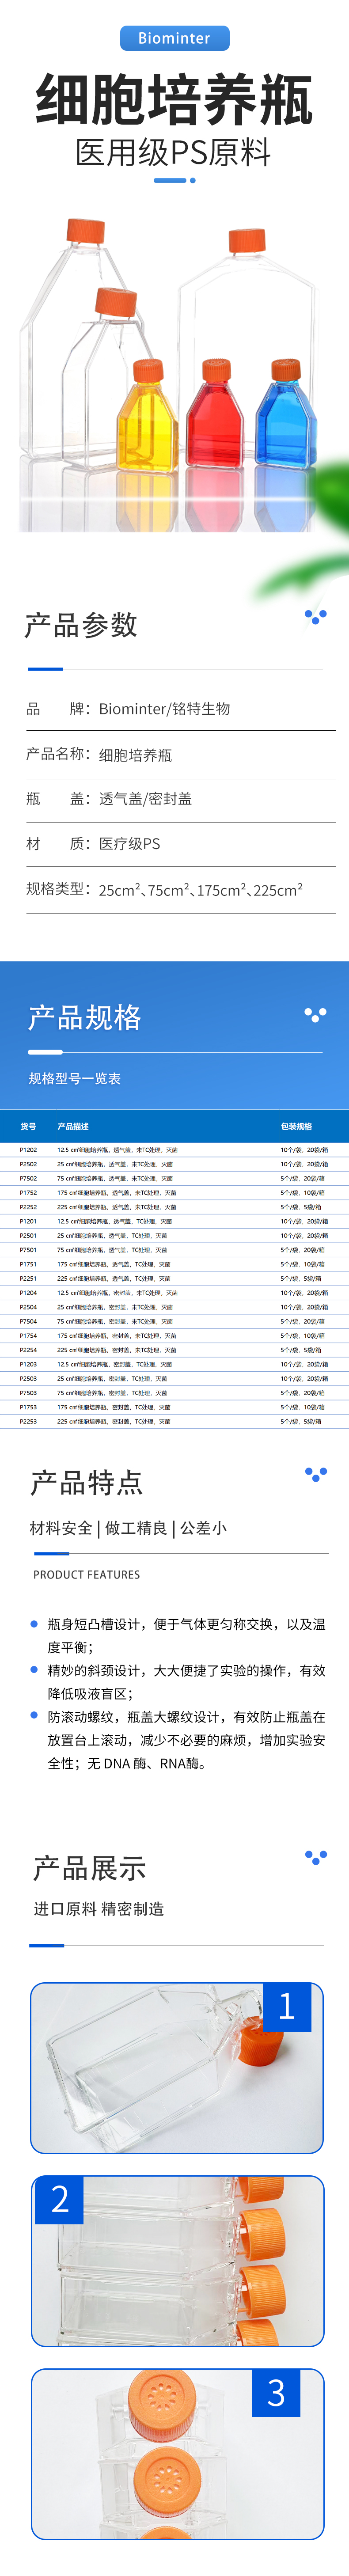The height and width of the screenshot is (2576, 349).
Task: Click the 规格型号一览表 subtitle text
Action: 75,1078
